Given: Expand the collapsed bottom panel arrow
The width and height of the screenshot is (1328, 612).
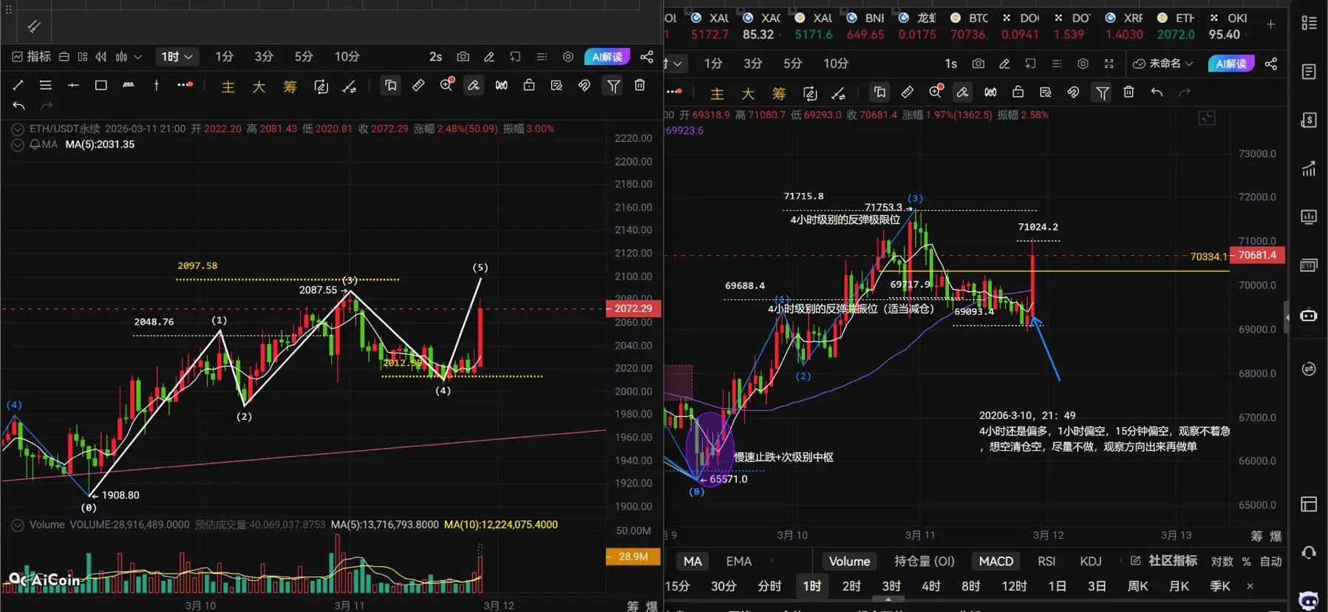Looking at the screenshot, I should coord(888,599).
